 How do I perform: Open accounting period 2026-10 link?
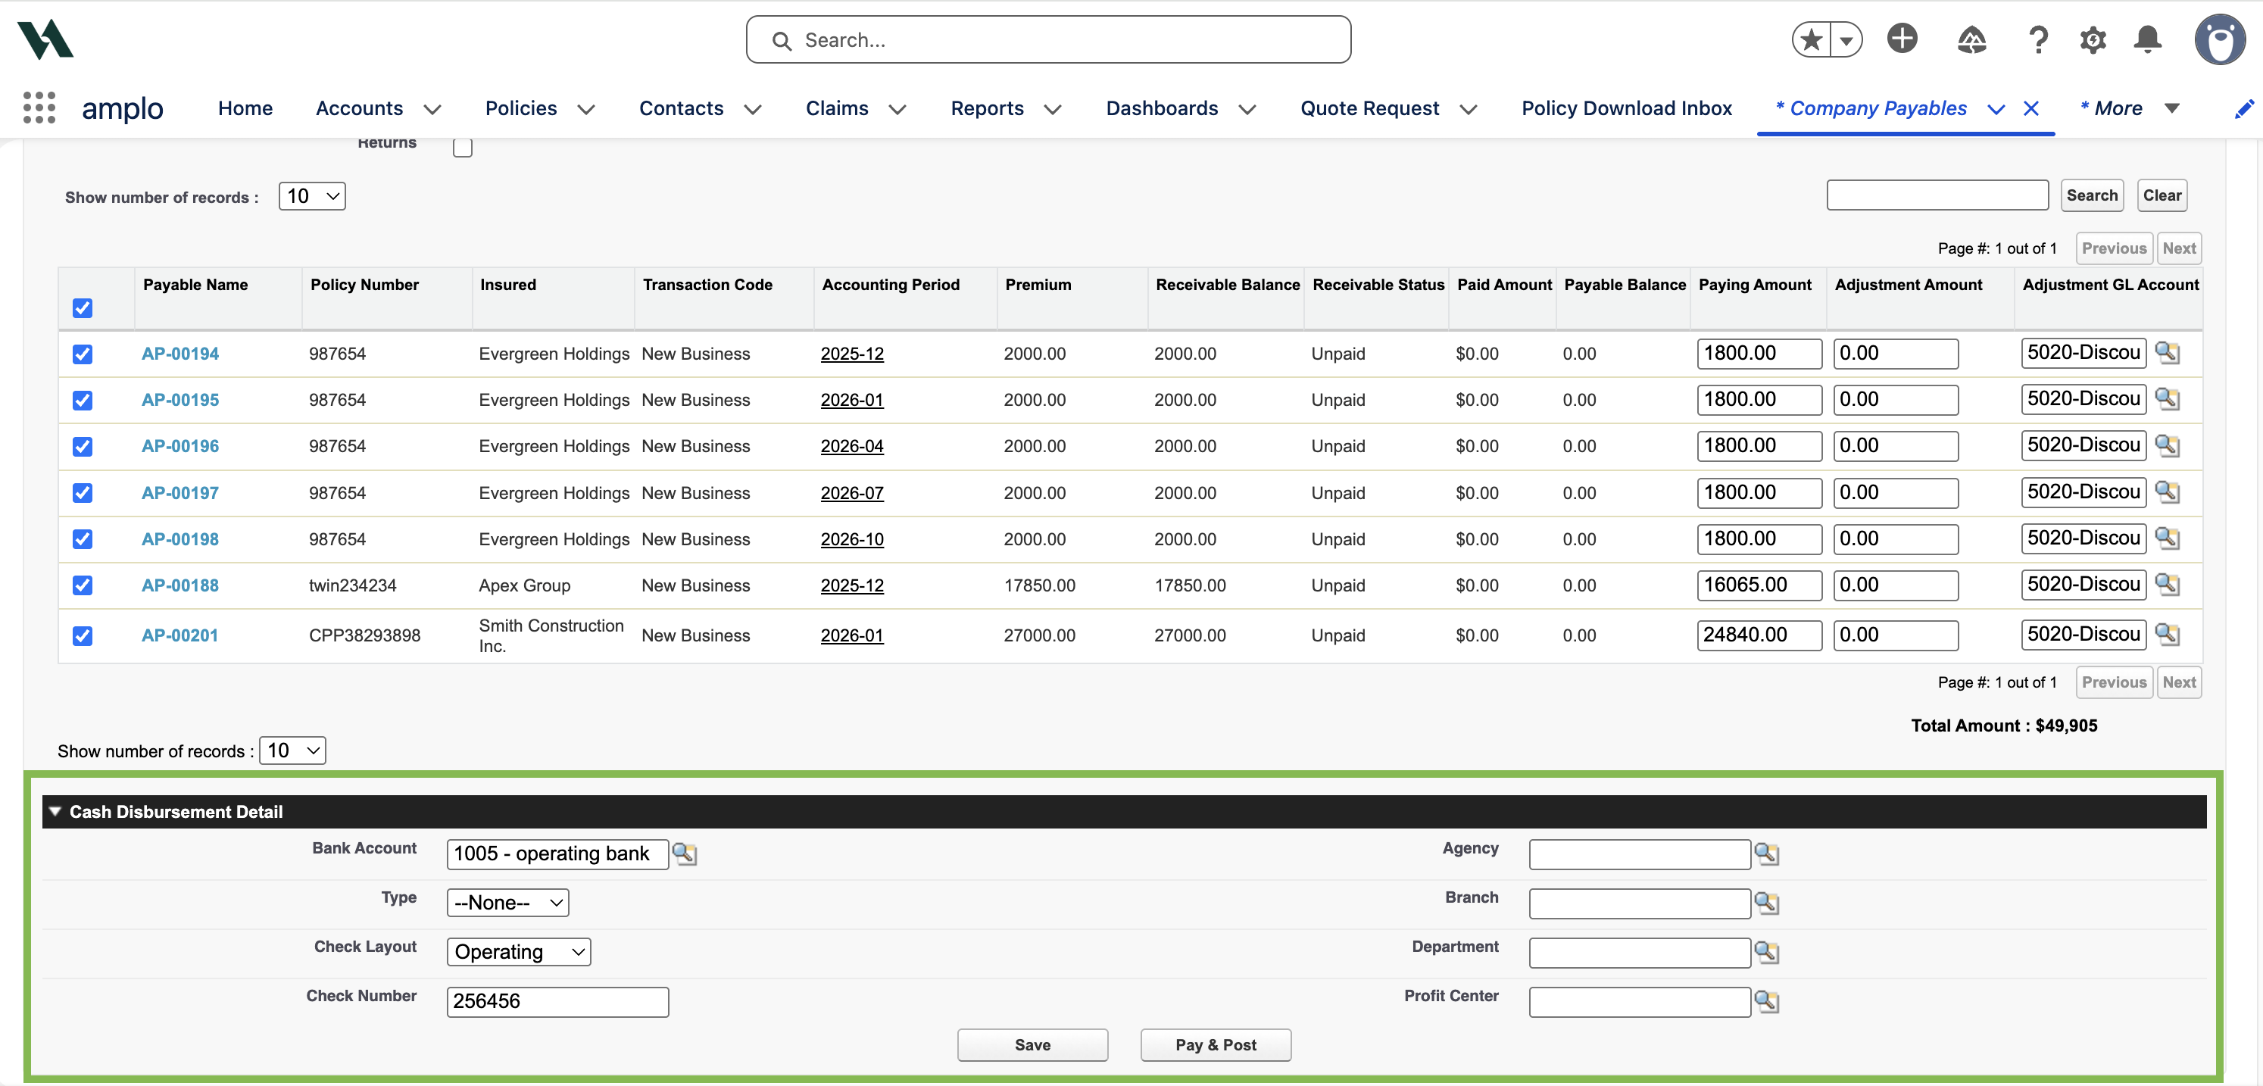(852, 539)
